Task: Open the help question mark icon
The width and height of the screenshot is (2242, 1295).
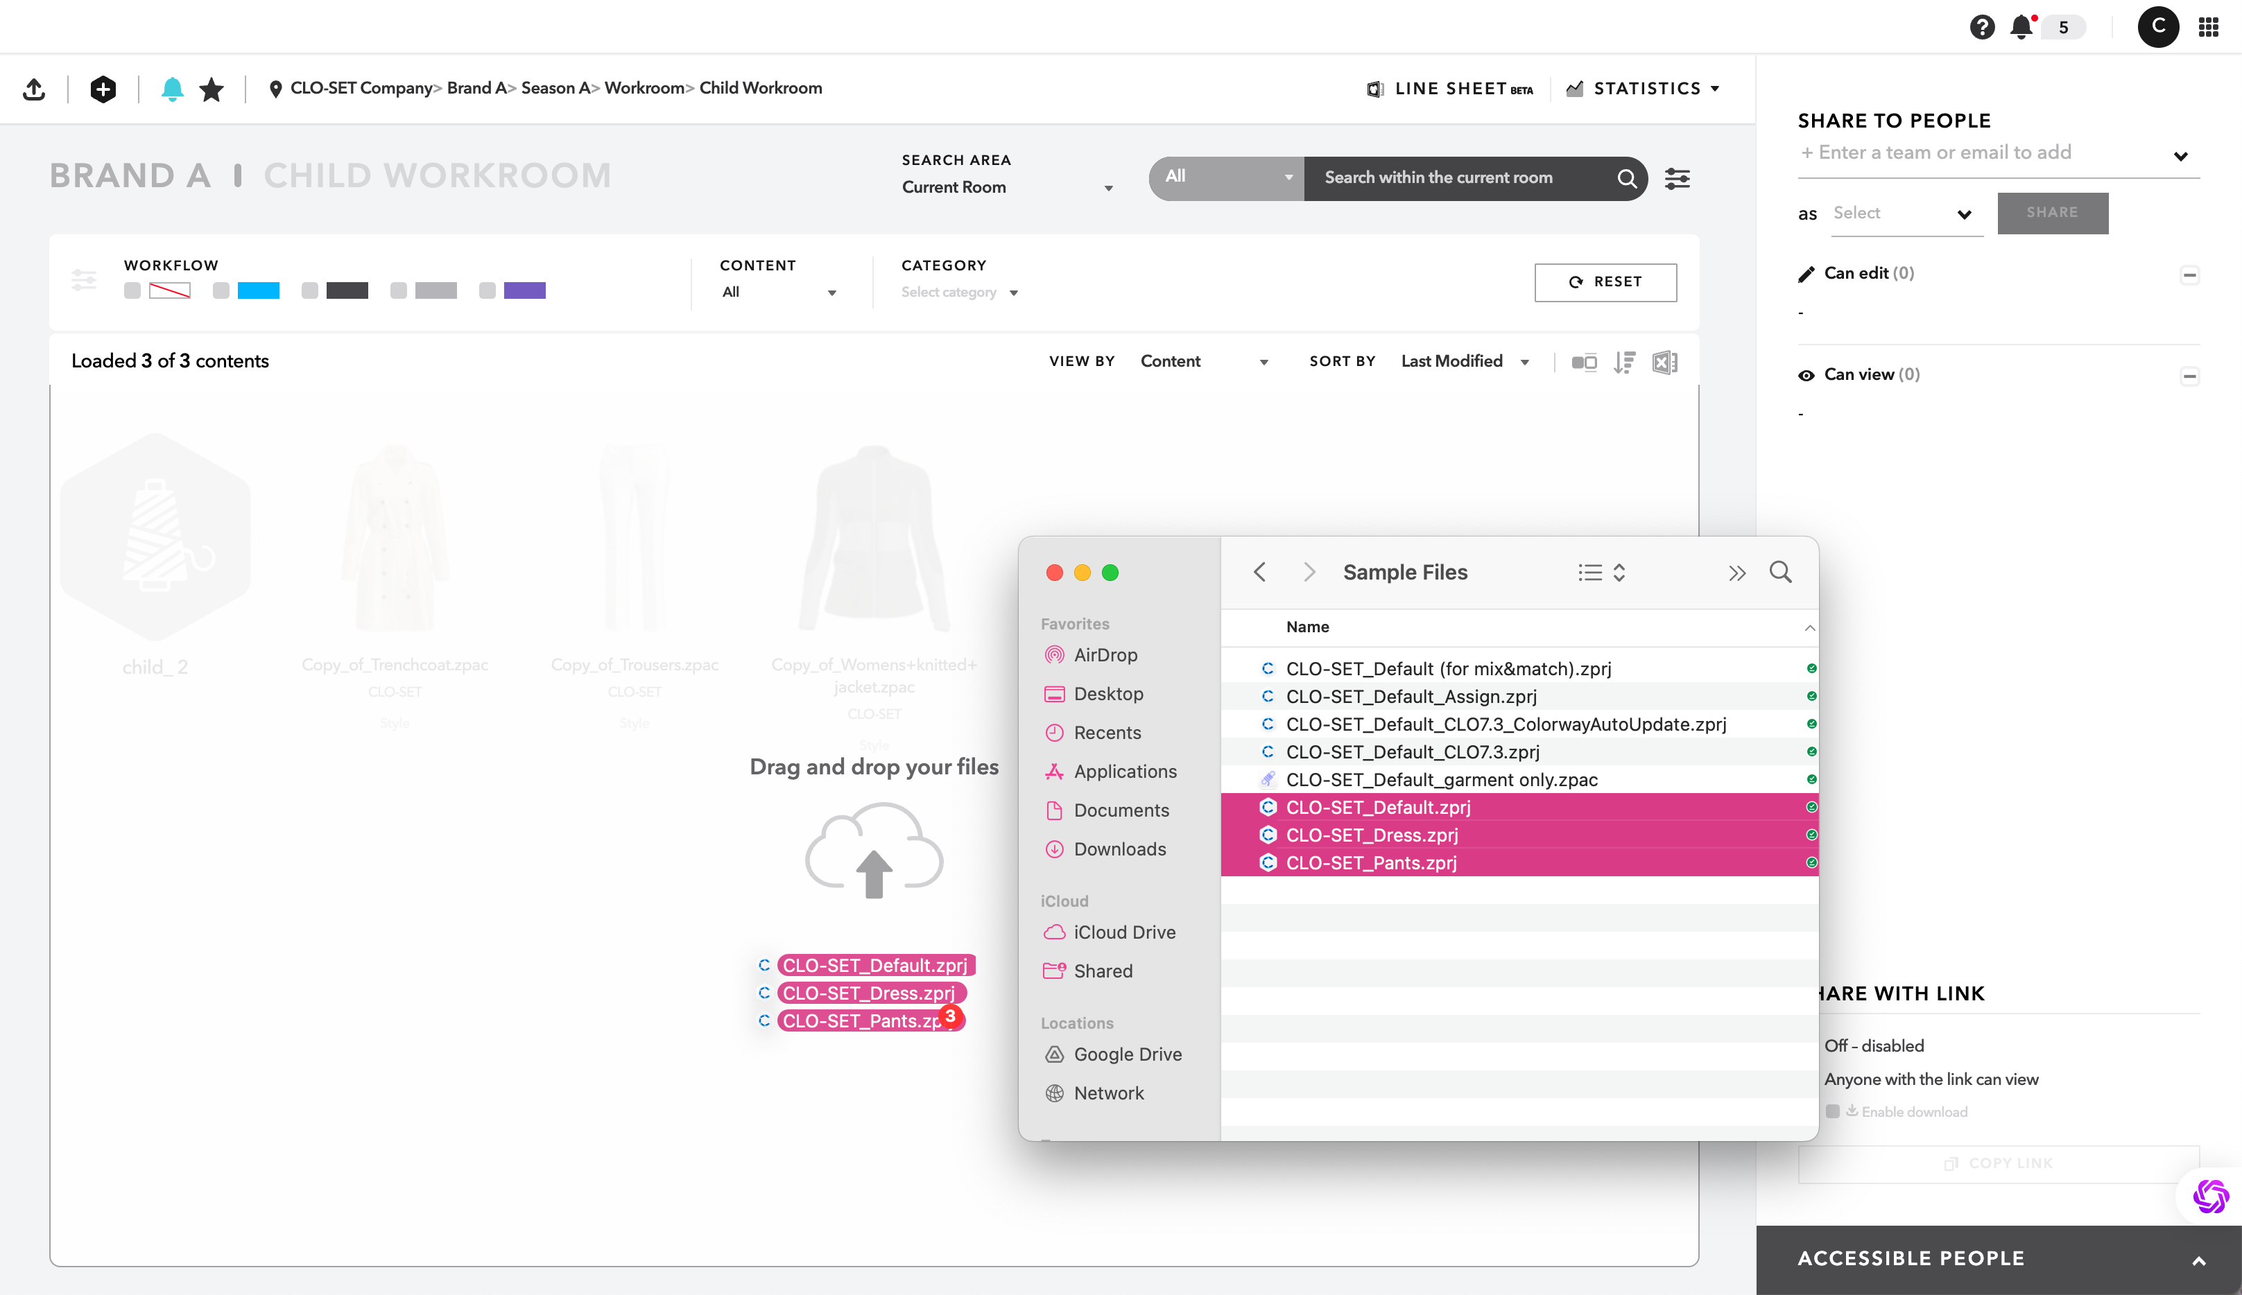Action: coord(1981,26)
